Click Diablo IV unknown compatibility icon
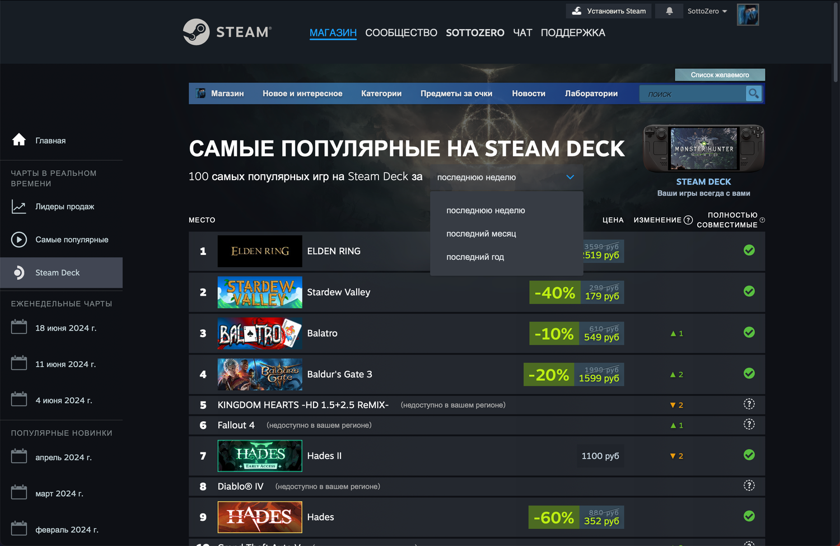This screenshot has height=546, width=840. [x=749, y=486]
